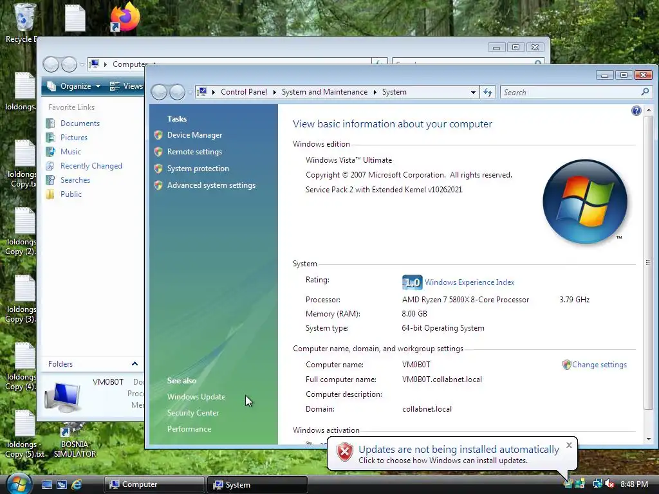Click the 8:48 PM clock

click(x=634, y=484)
